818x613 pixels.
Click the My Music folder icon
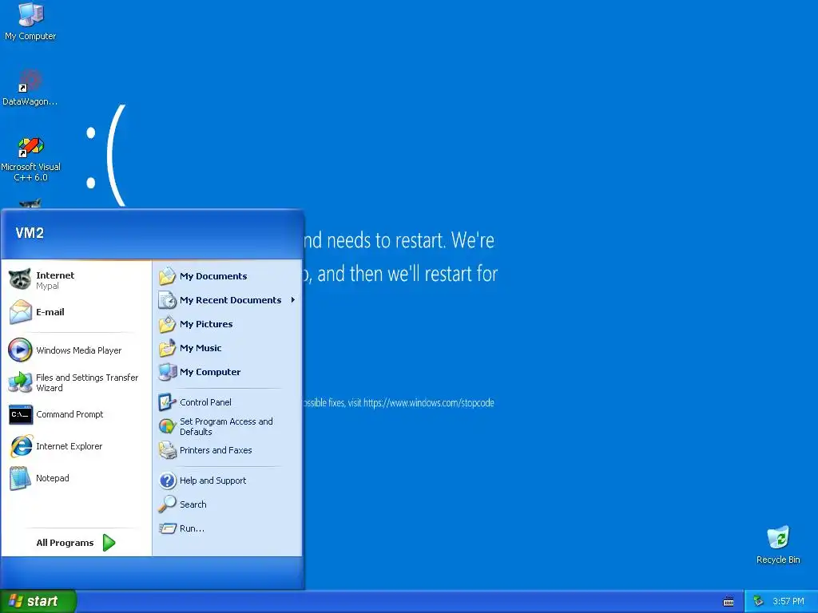point(168,348)
